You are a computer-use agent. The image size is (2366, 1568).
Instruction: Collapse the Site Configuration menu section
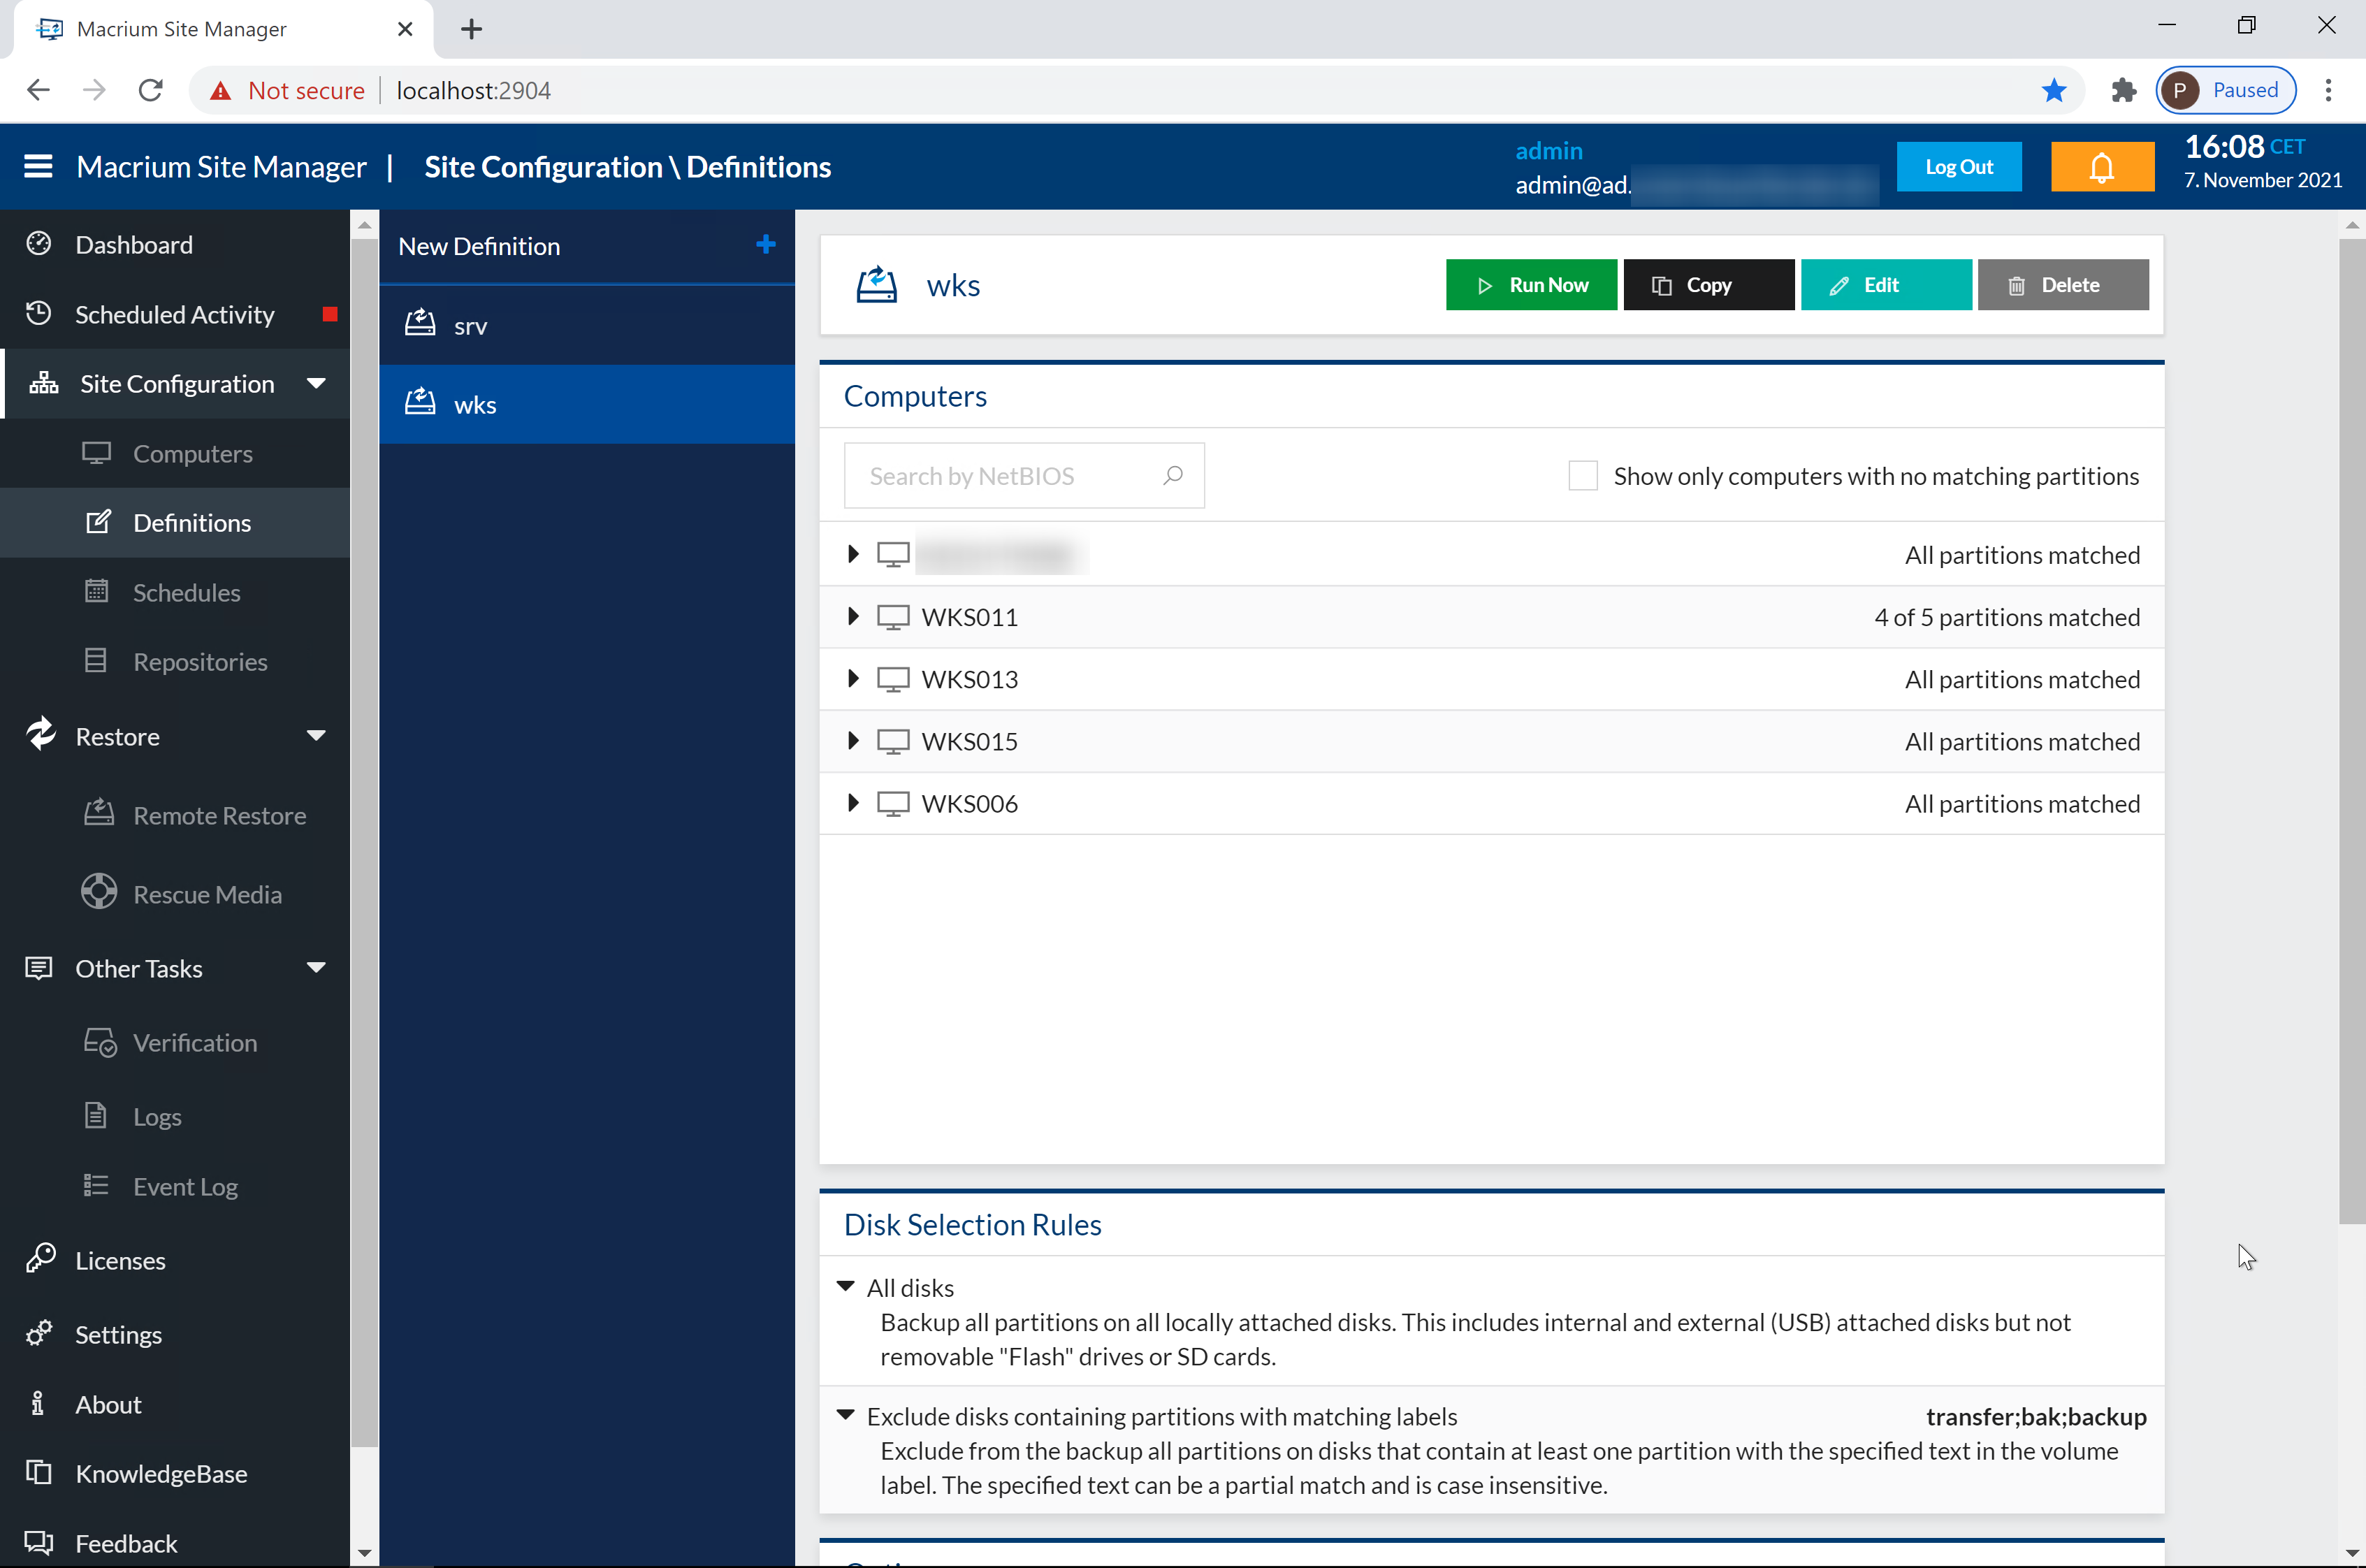tap(316, 384)
